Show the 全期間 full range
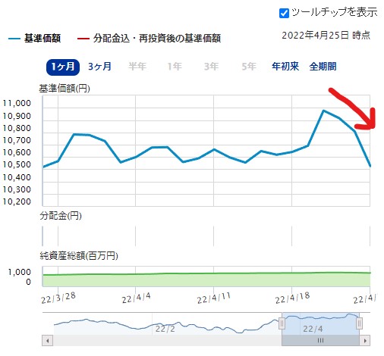The width and height of the screenshot is (384, 356). (323, 67)
